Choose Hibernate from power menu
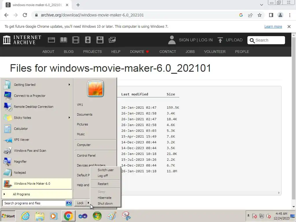Viewport: 296px width, 222px height. click(105, 198)
